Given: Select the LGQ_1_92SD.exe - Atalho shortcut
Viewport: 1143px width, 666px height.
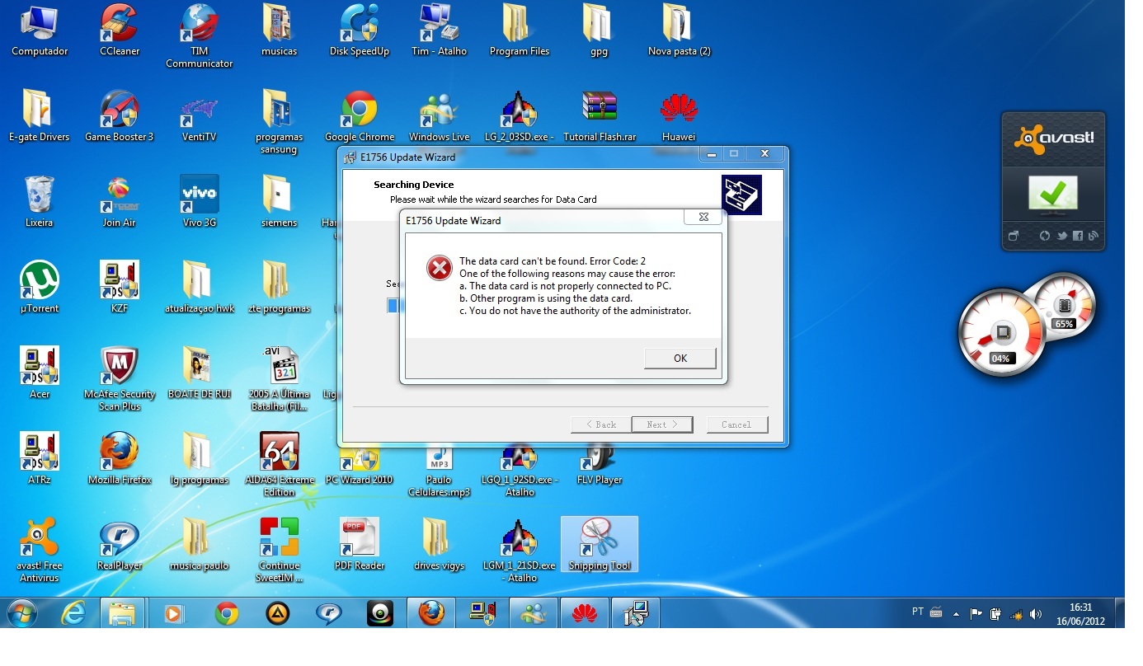Looking at the screenshot, I should [x=520, y=470].
